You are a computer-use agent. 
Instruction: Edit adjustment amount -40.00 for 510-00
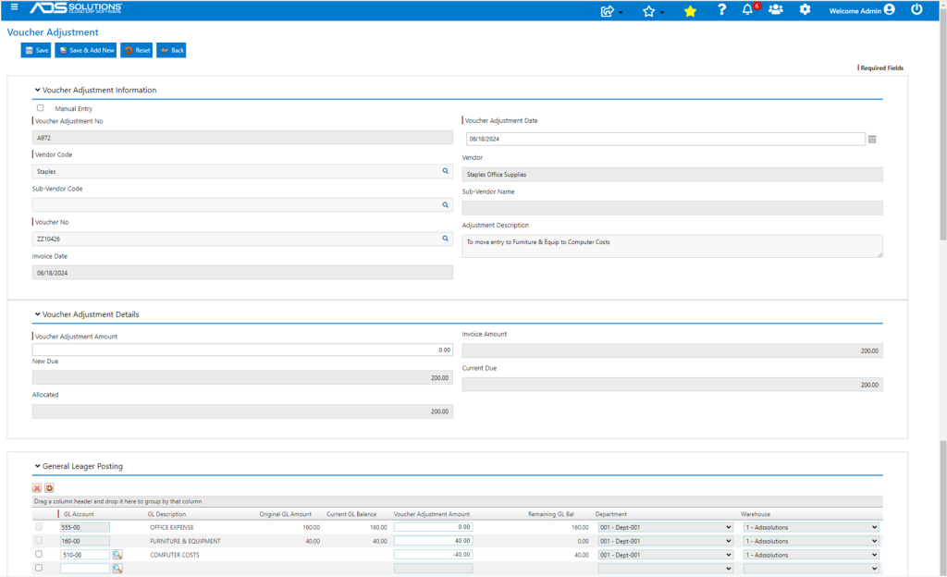[x=433, y=555]
